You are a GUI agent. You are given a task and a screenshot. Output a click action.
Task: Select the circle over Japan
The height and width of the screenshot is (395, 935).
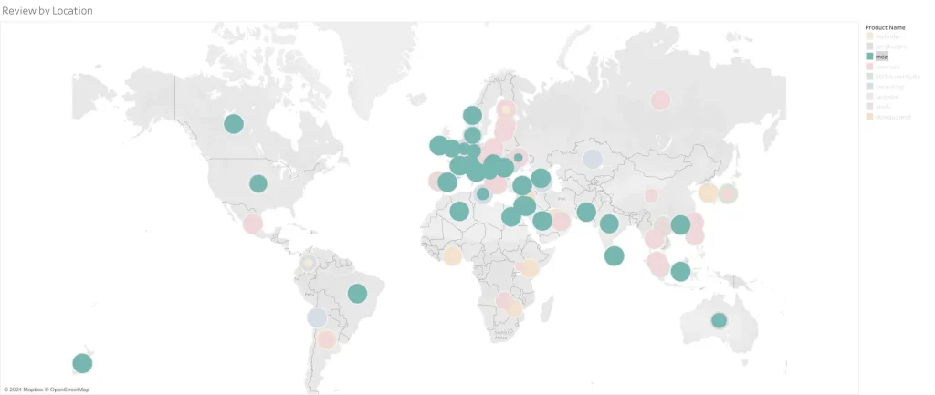click(x=728, y=193)
